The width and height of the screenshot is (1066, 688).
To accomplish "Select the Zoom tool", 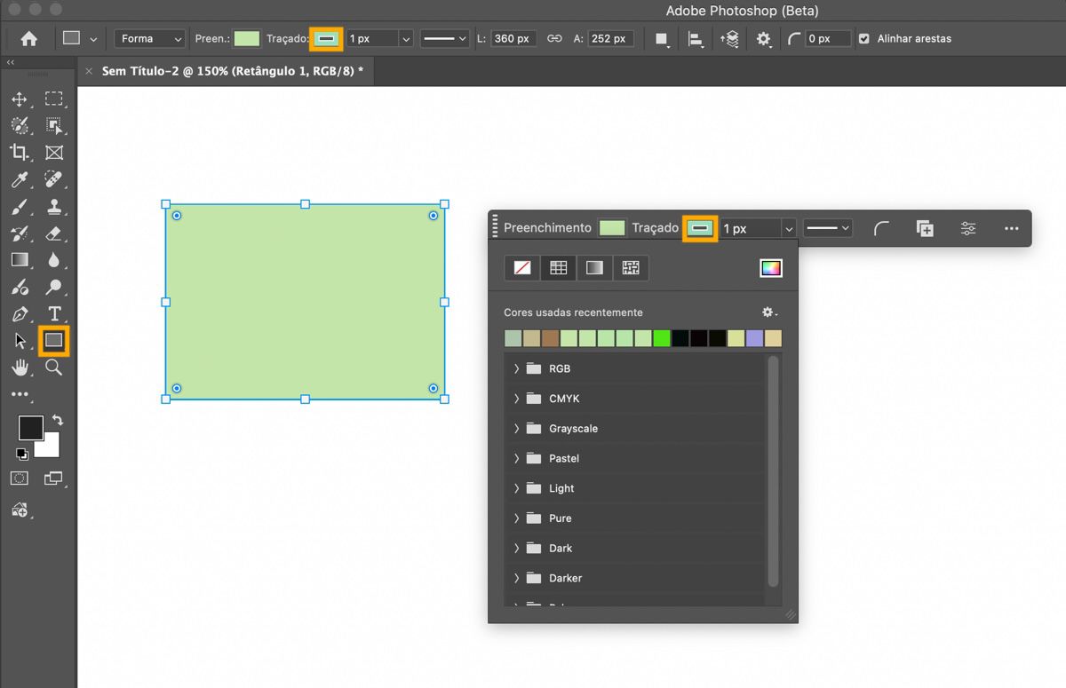I will tap(54, 368).
